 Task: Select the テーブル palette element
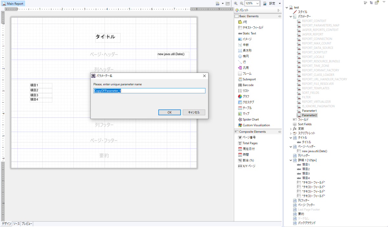pos(245,108)
